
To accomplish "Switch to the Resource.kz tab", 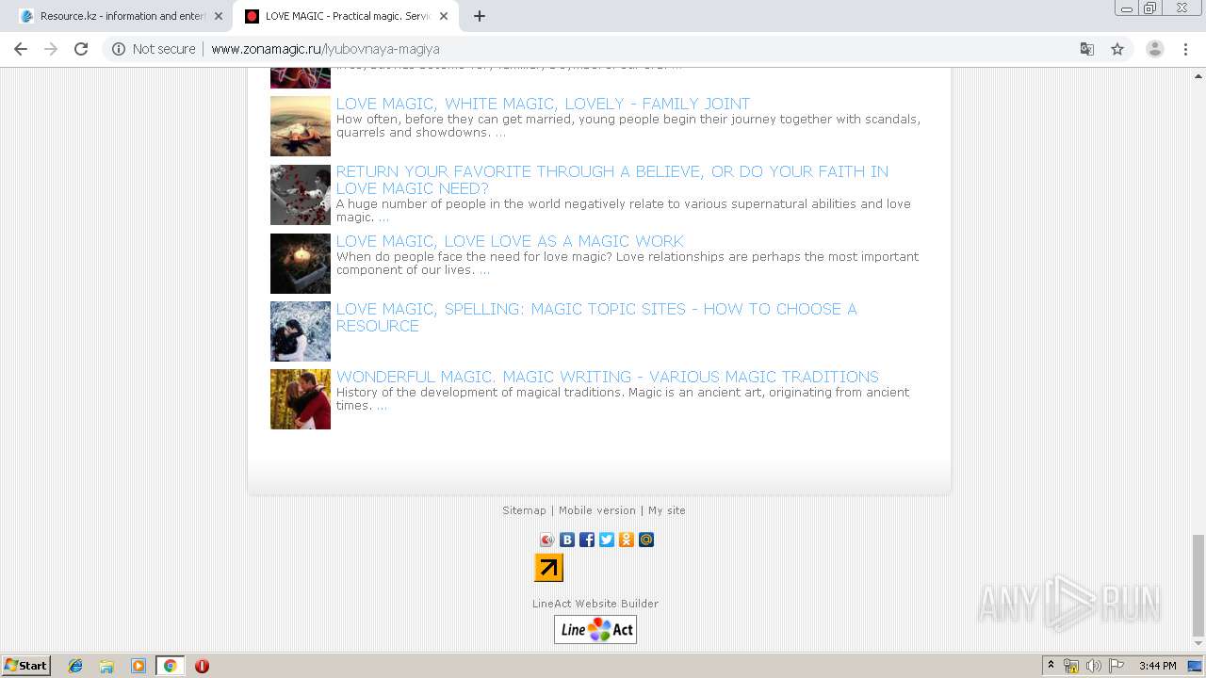I will tap(121, 16).
